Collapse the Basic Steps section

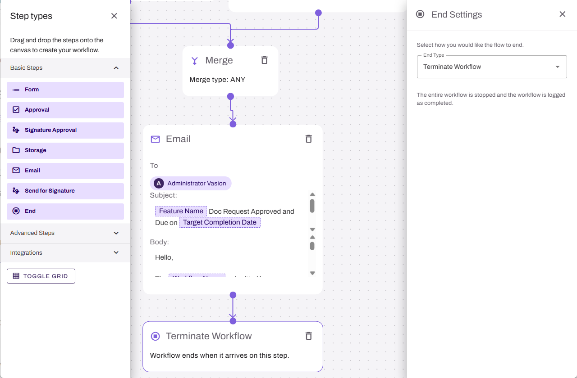(x=65, y=68)
